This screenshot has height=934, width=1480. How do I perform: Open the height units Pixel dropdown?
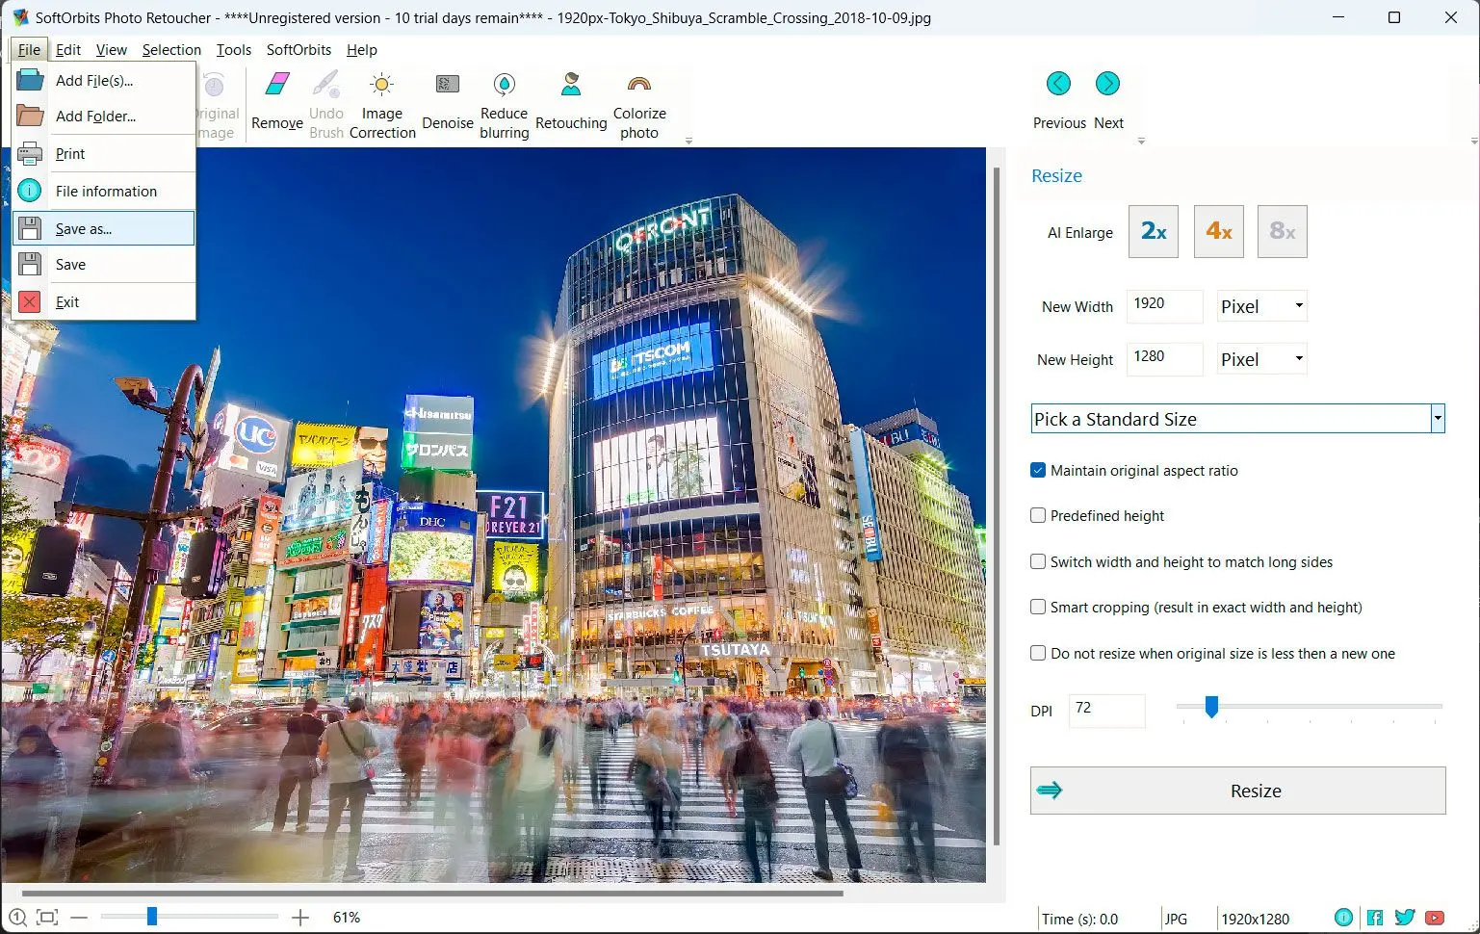[1295, 358]
